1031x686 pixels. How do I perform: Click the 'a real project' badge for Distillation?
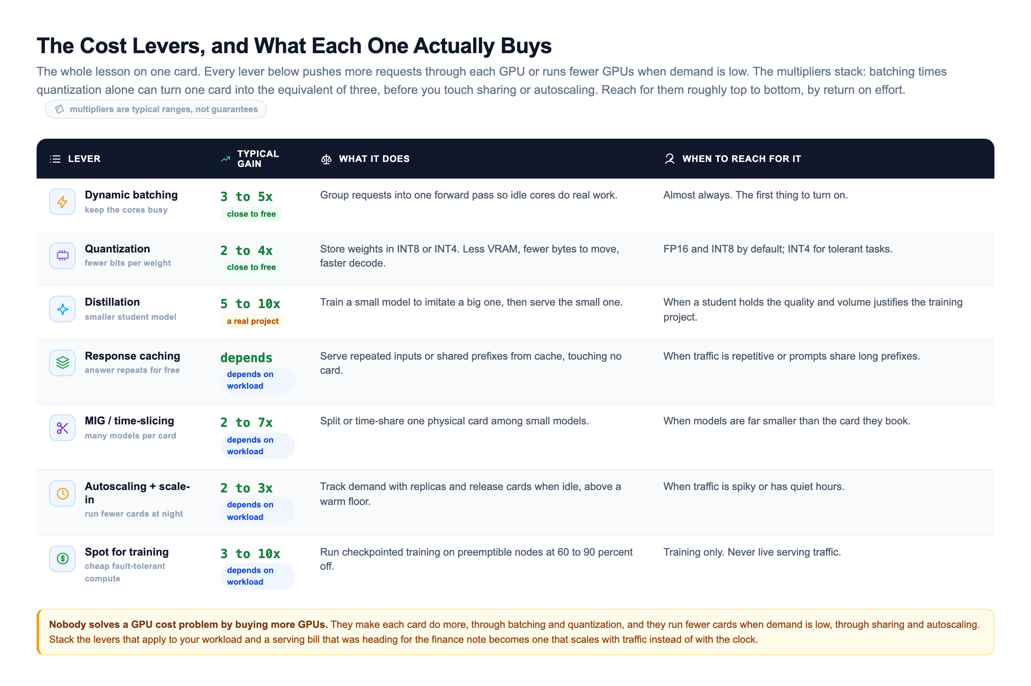click(252, 321)
